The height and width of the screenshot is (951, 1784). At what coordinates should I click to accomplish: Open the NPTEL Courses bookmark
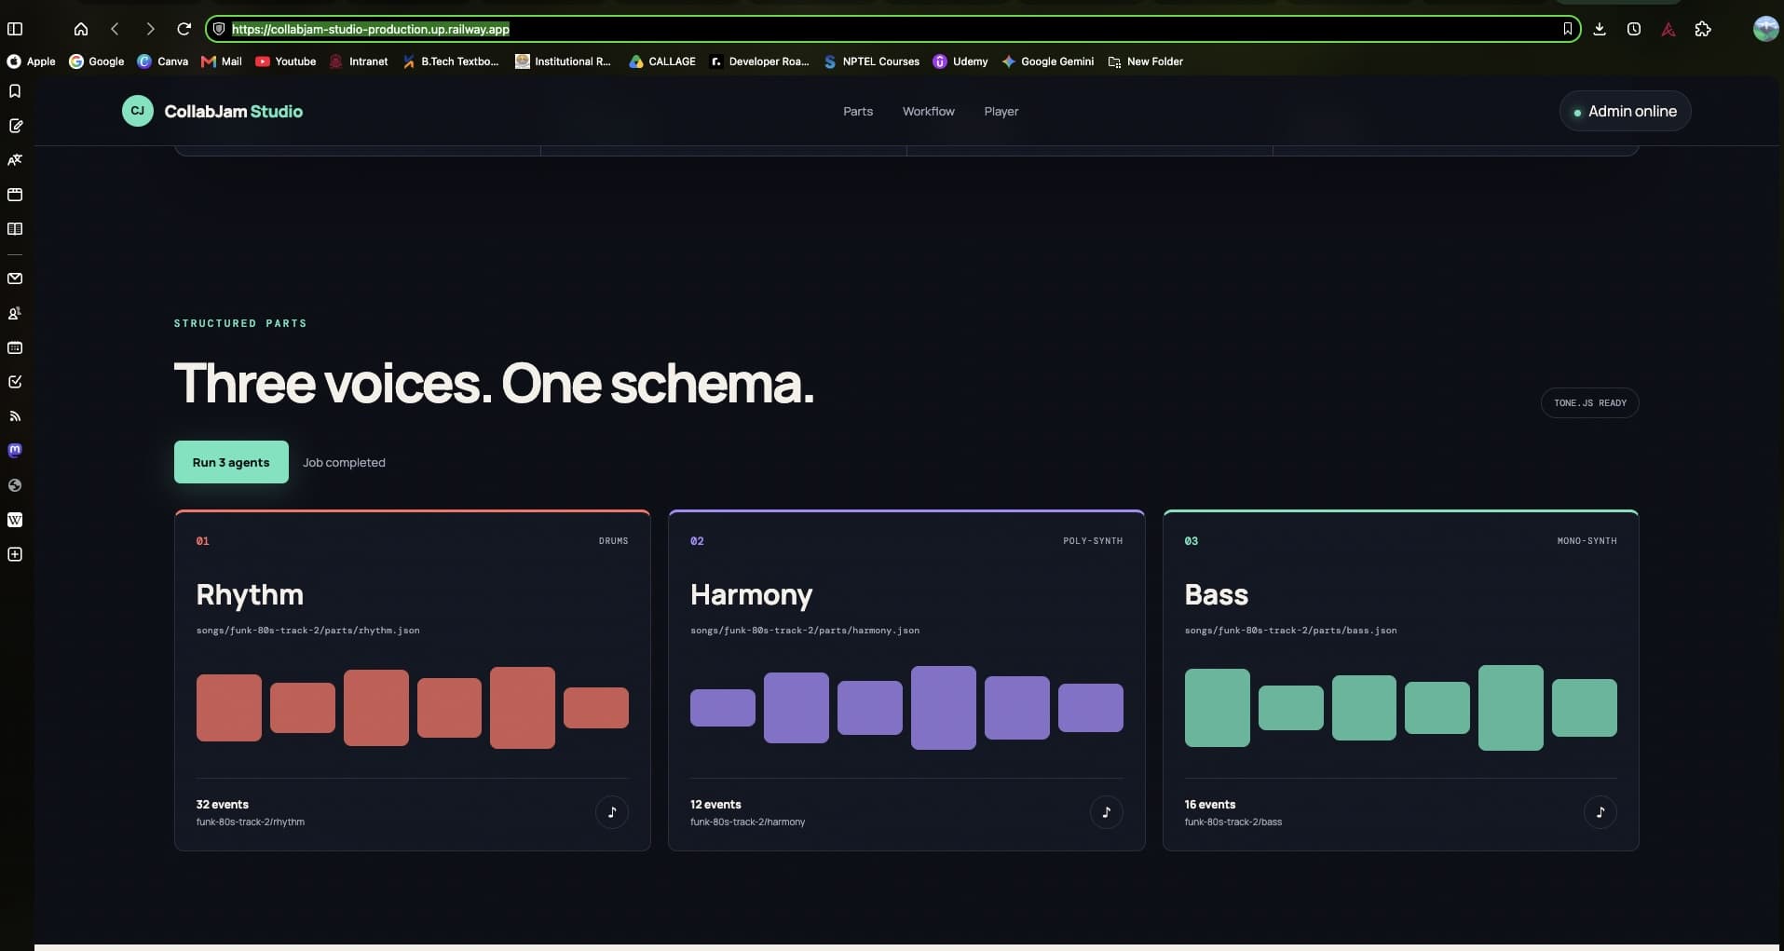tap(871, 61)
